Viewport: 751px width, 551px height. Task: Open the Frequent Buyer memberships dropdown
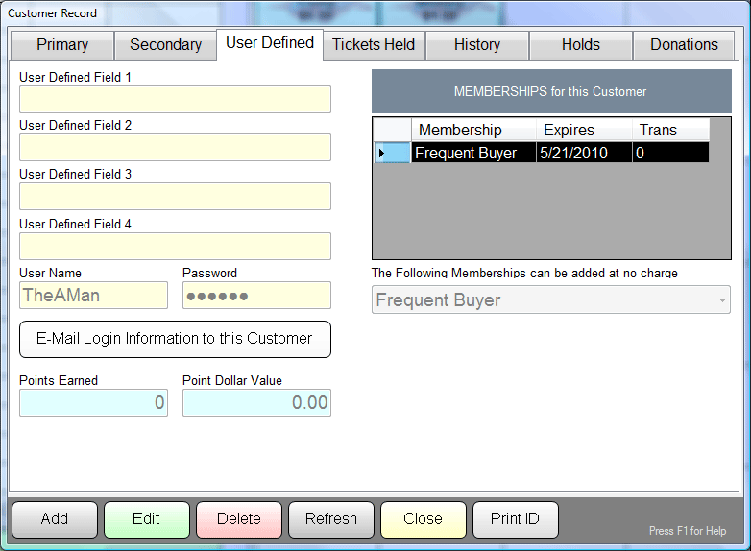click(551, 300)
